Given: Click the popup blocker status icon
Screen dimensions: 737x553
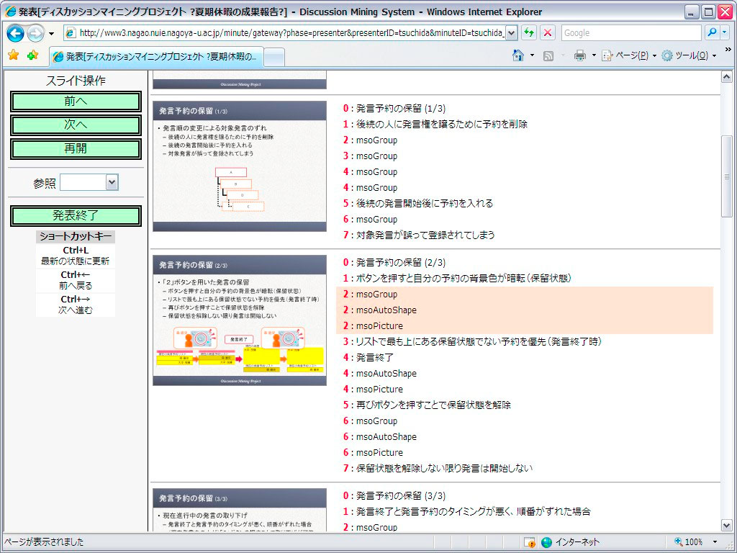Looking at the screenshot, I should tap(529, 543).
